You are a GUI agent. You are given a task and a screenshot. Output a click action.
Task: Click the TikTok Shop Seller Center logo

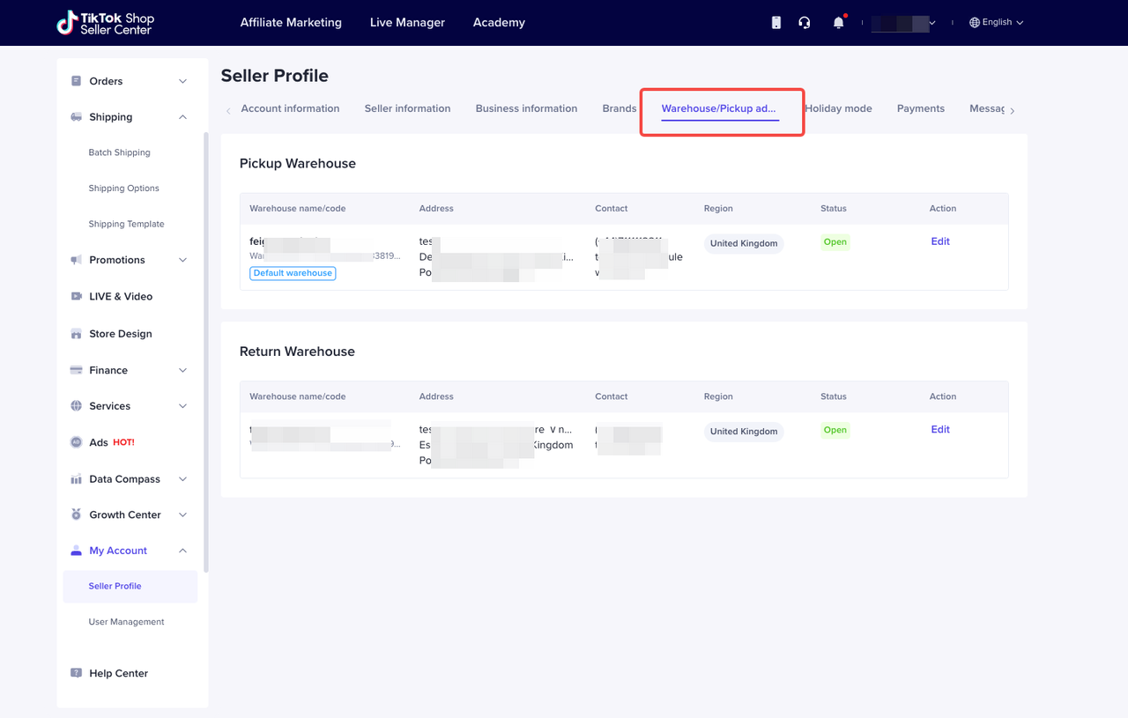pyautogui.click(x=104, y=23)
